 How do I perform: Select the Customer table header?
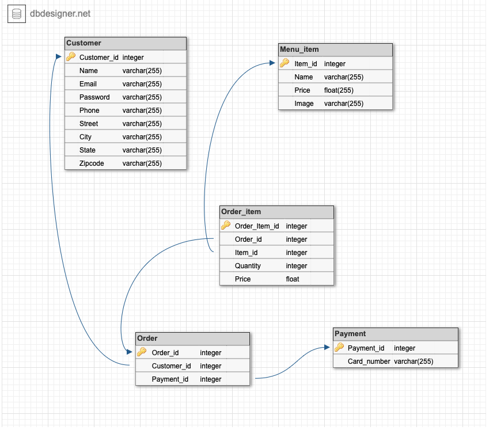pos(126,43)
